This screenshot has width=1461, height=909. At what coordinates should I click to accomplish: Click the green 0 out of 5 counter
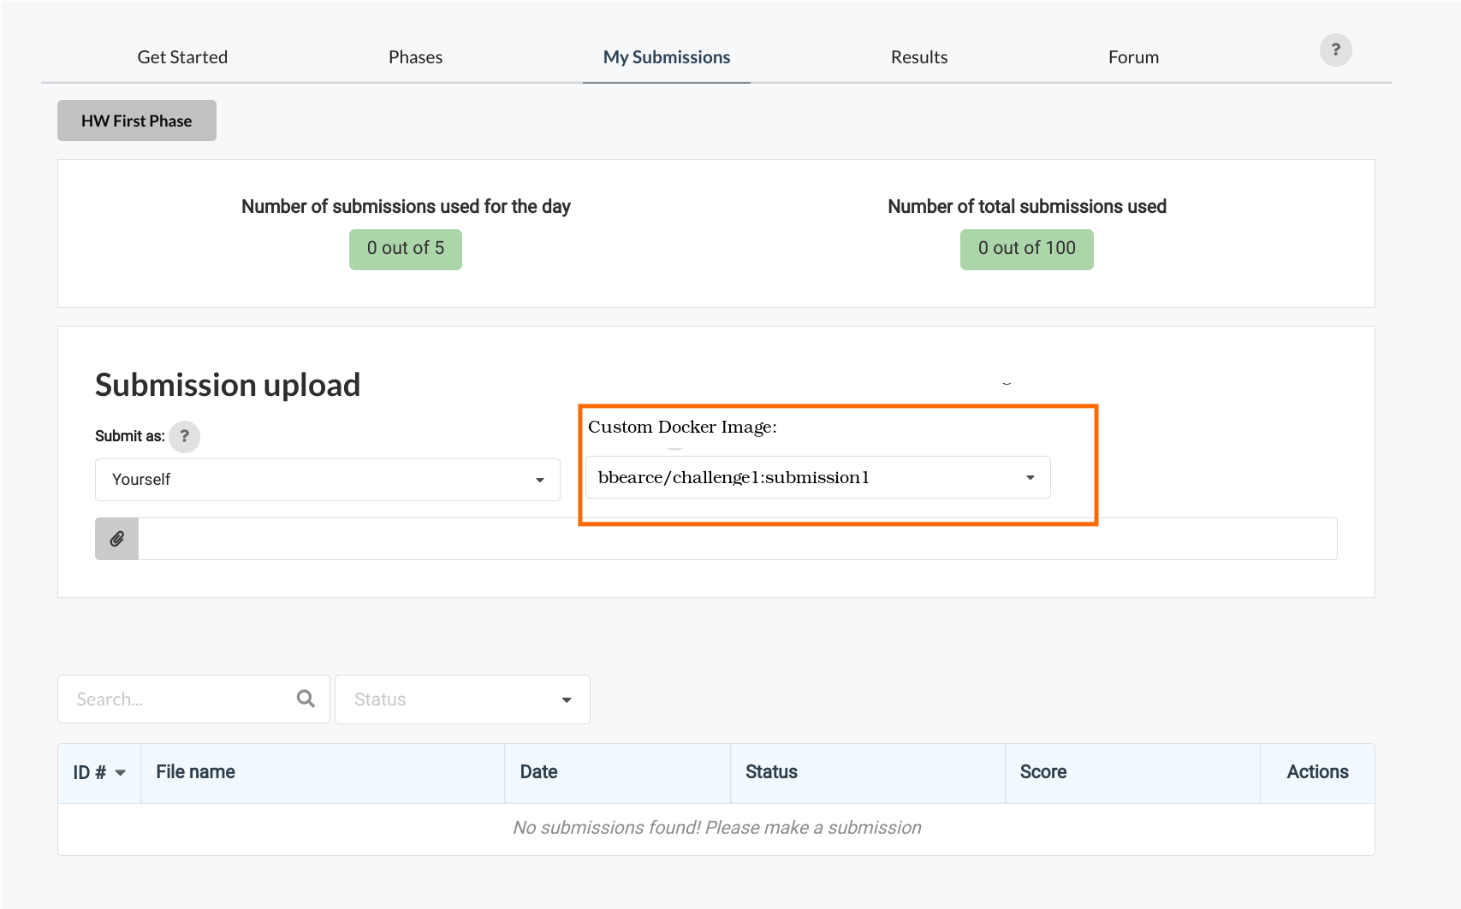tap(405, 249)
